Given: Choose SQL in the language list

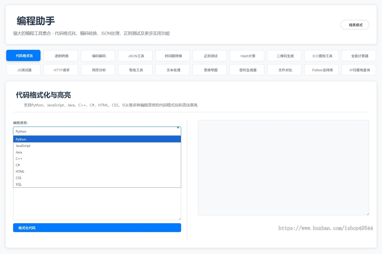Looking at the screenshot, I should (97, 184).
